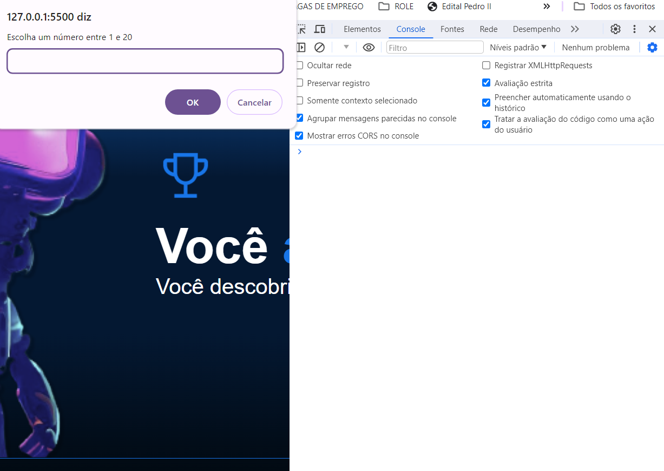Switch to the Fontes tab
This screenshot has width=664, height=471.
(452, 29)
